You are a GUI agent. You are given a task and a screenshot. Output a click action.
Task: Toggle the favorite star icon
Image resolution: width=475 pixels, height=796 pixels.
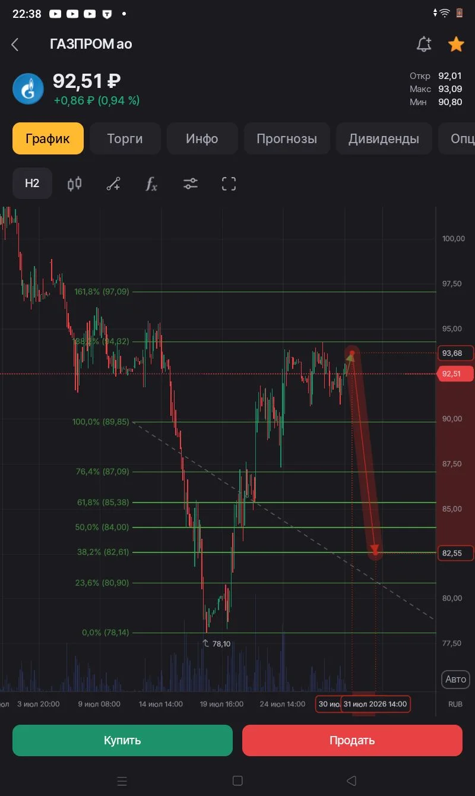(456, 44)
